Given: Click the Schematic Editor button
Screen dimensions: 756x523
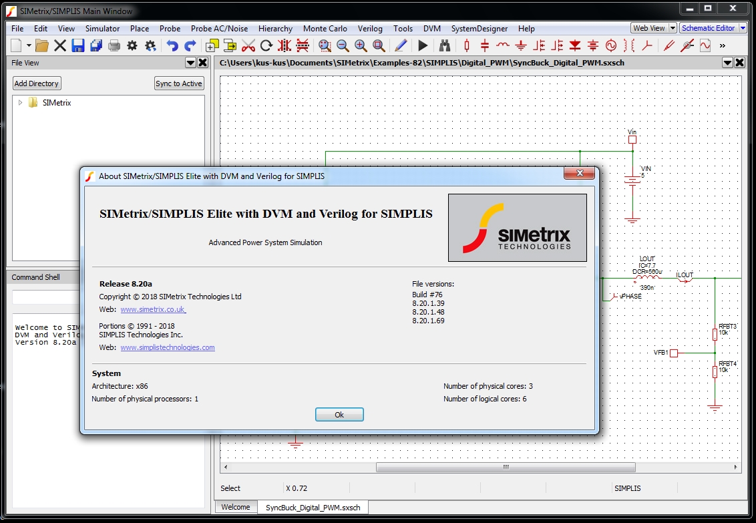Looking at the screenshot, I should pyautogui.click(x=709, y=28).
